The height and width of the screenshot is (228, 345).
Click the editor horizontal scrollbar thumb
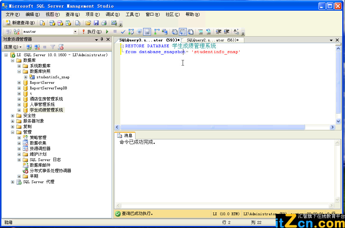(x=212, y=127)
